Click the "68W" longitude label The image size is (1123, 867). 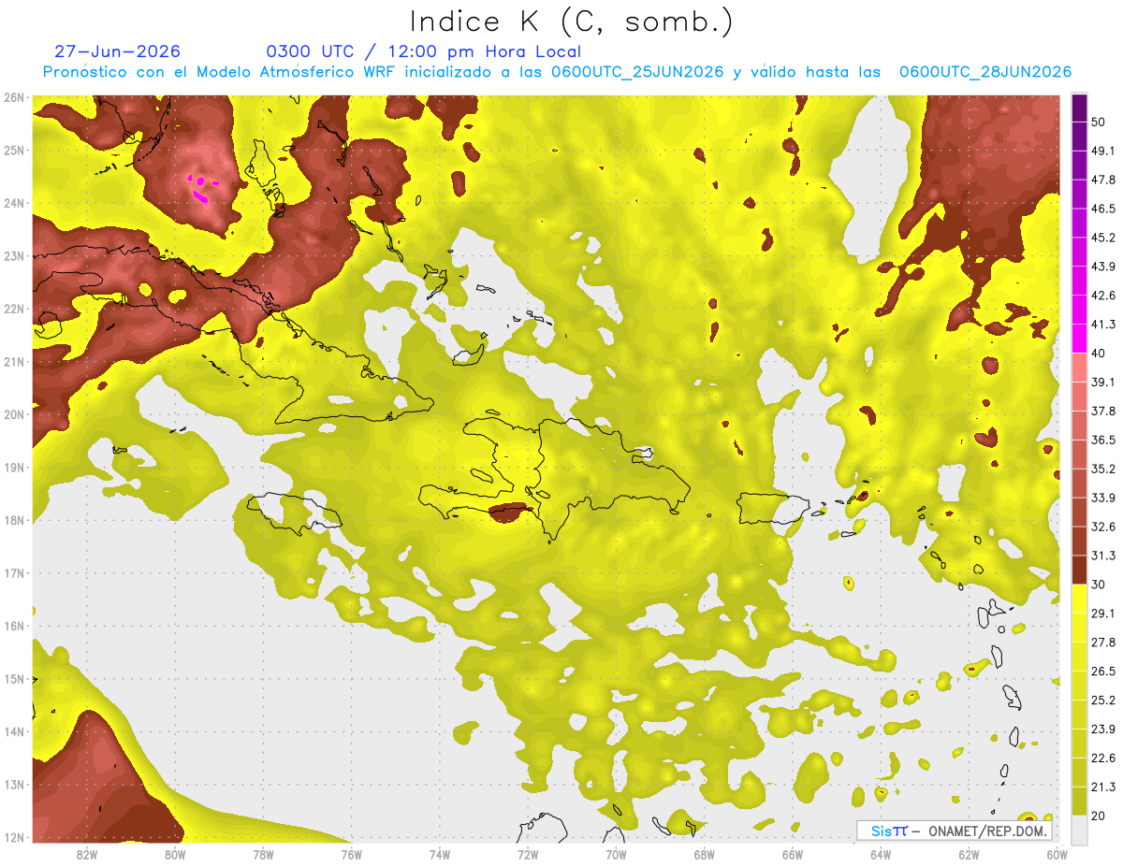coord(704,855)
